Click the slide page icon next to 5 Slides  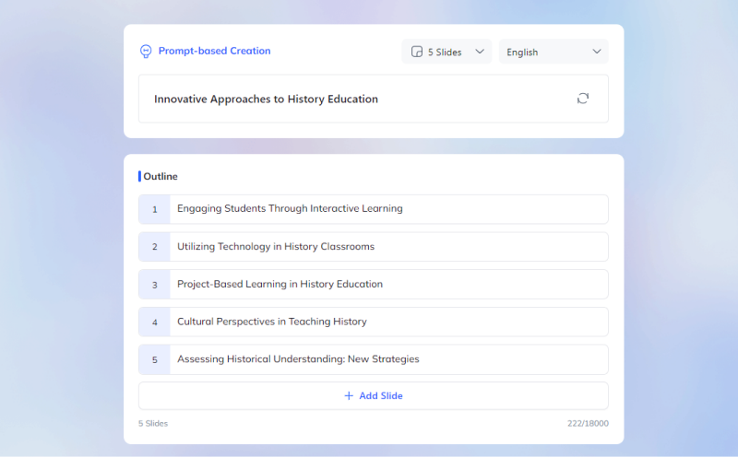(x=417, y=53)
